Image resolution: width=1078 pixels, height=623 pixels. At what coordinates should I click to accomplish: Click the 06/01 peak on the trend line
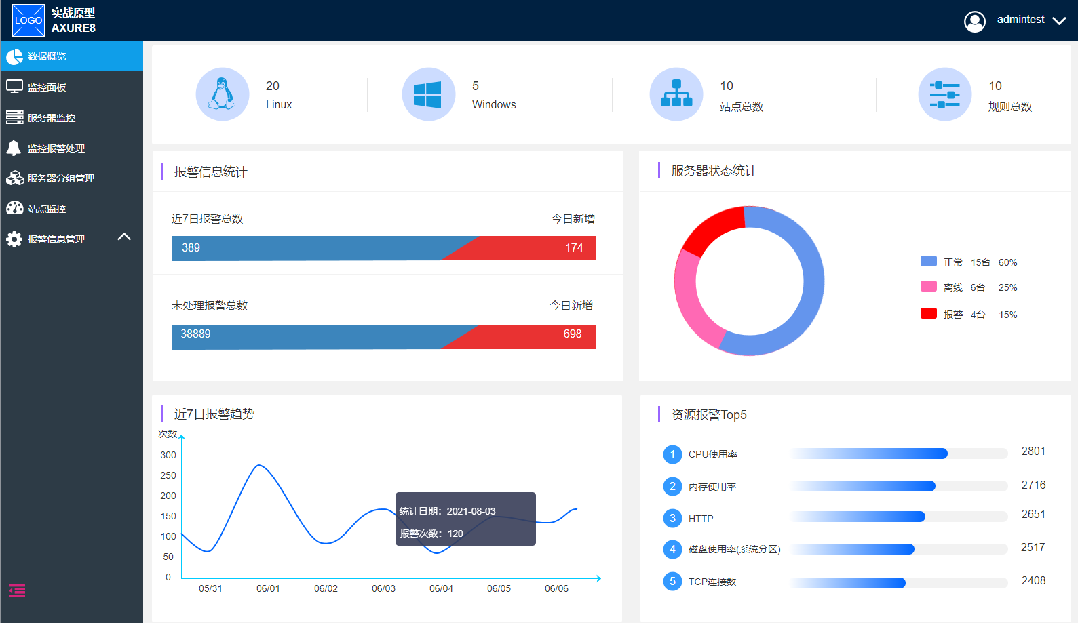click(x=259, y=466)
